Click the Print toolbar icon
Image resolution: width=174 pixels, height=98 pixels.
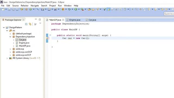tap(17, 10)
